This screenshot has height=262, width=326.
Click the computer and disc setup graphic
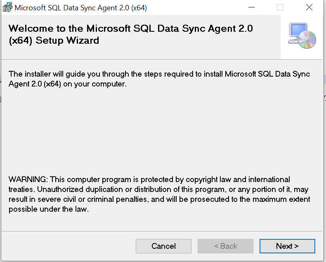pyautogui.click(x=302, y=36)
